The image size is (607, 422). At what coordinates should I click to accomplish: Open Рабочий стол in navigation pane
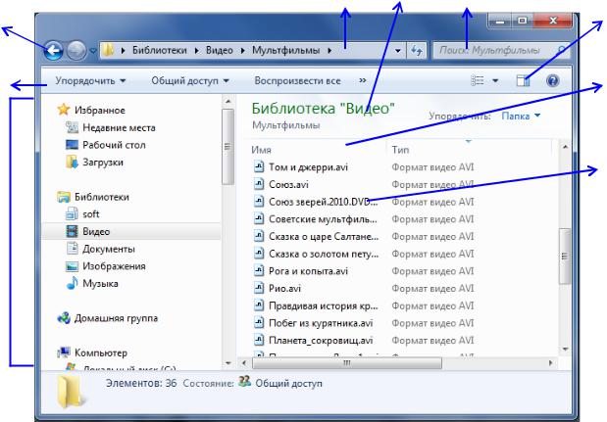(114, 145)
